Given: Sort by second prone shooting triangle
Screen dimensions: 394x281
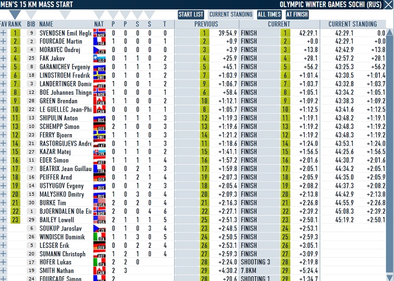Looking at the screenshot, I should (x=125, y=14).
